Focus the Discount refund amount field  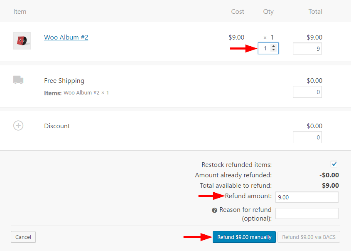[x=307, y=137]
